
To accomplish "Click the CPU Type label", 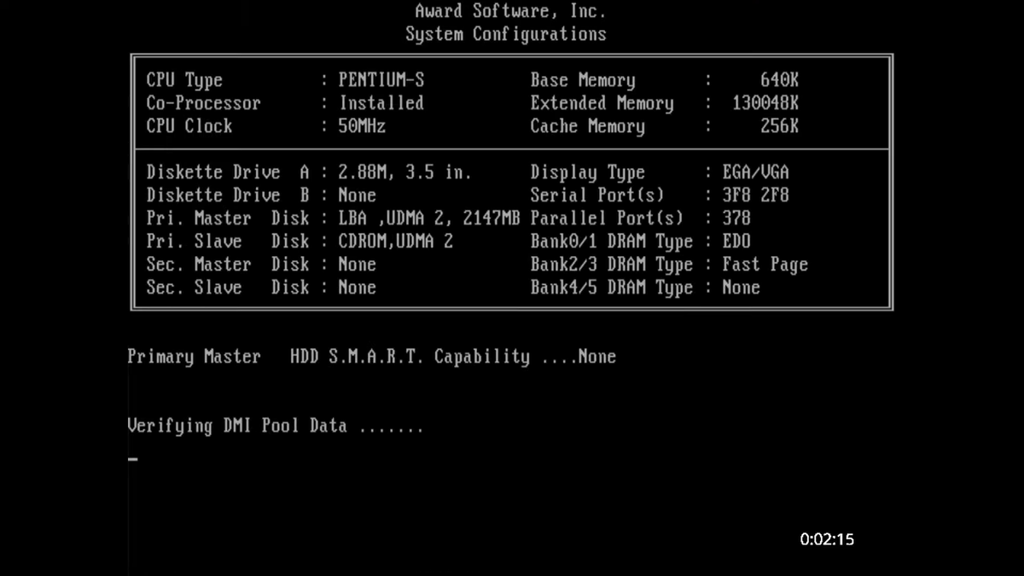I will tap(183, 79).
